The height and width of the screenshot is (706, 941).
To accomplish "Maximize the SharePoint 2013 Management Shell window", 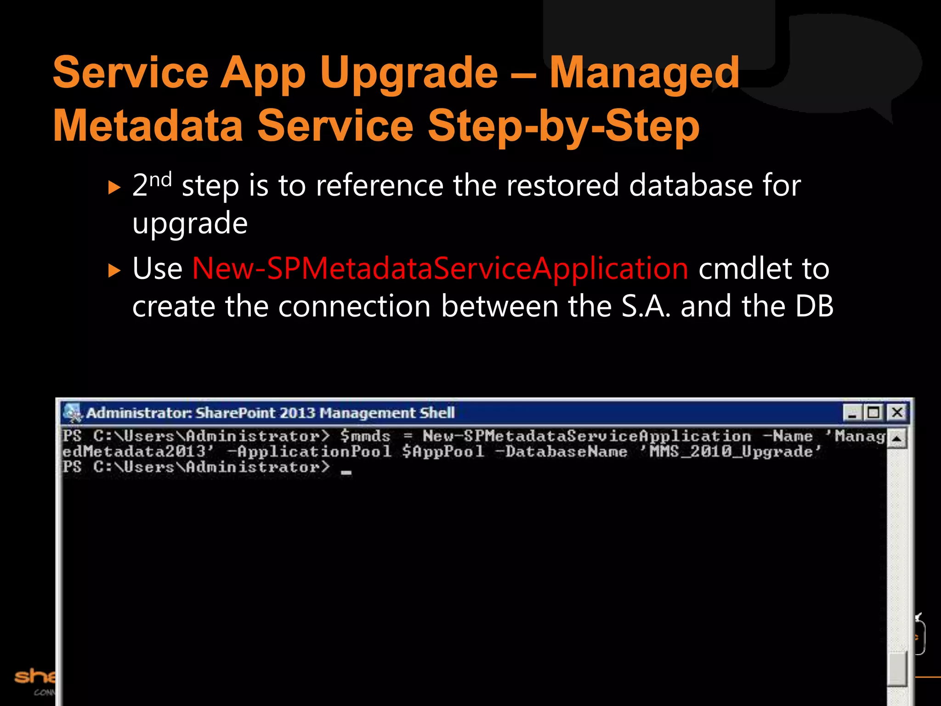I will tap(873, 413).
